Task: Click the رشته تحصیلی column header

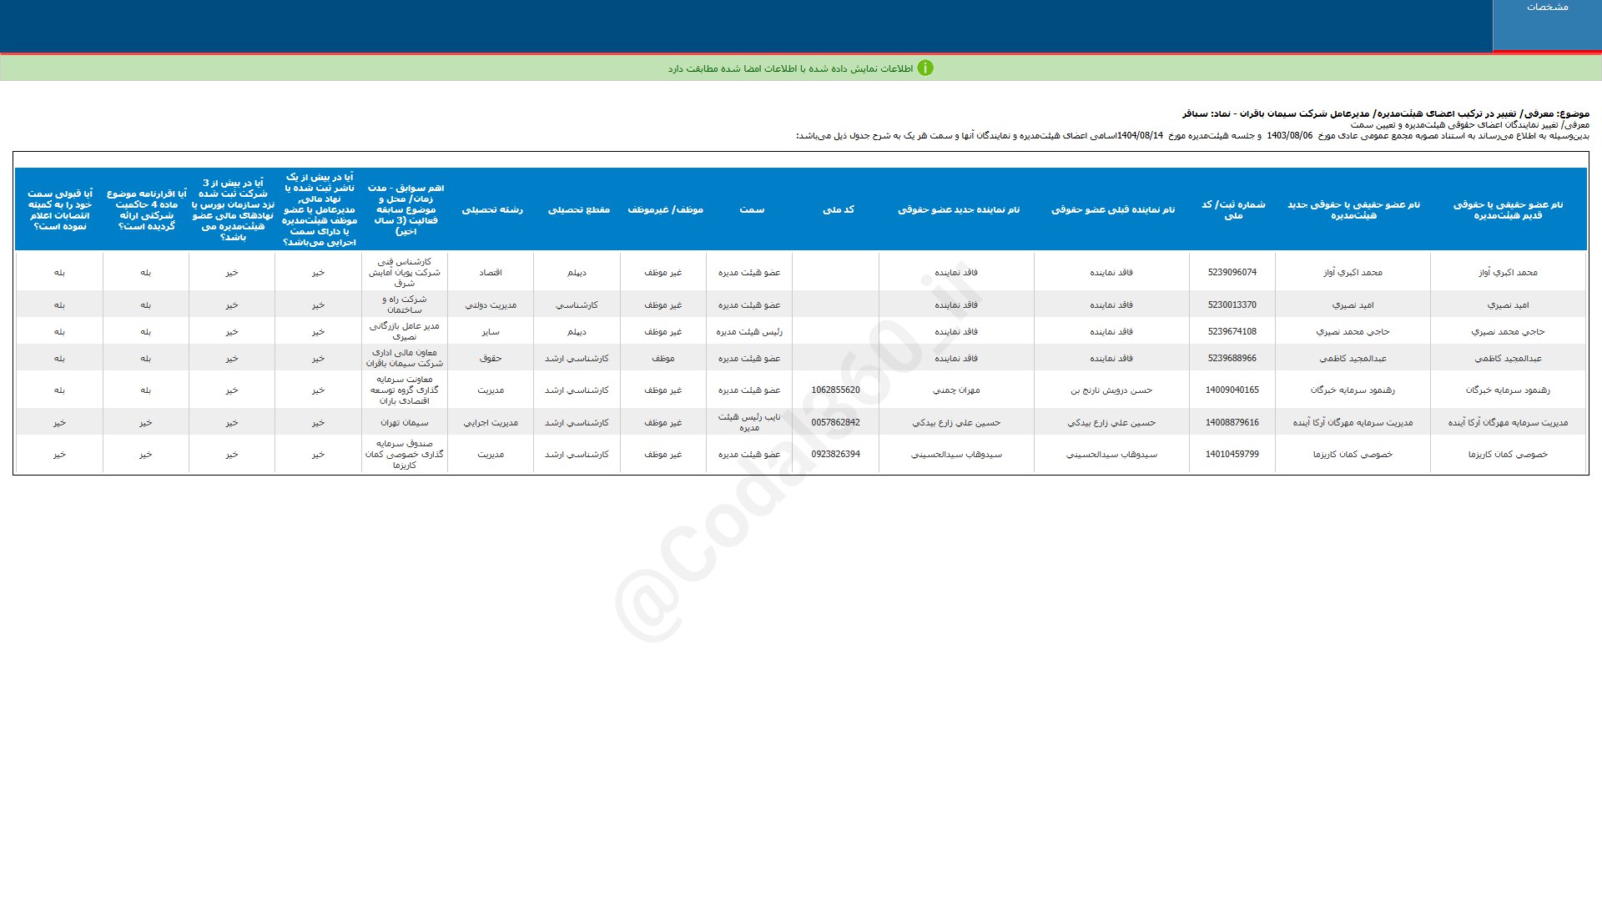Action: point(492,209)
